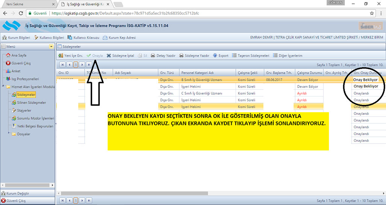Open Kurum Bilgileri in the top bar

click(16, 37)
